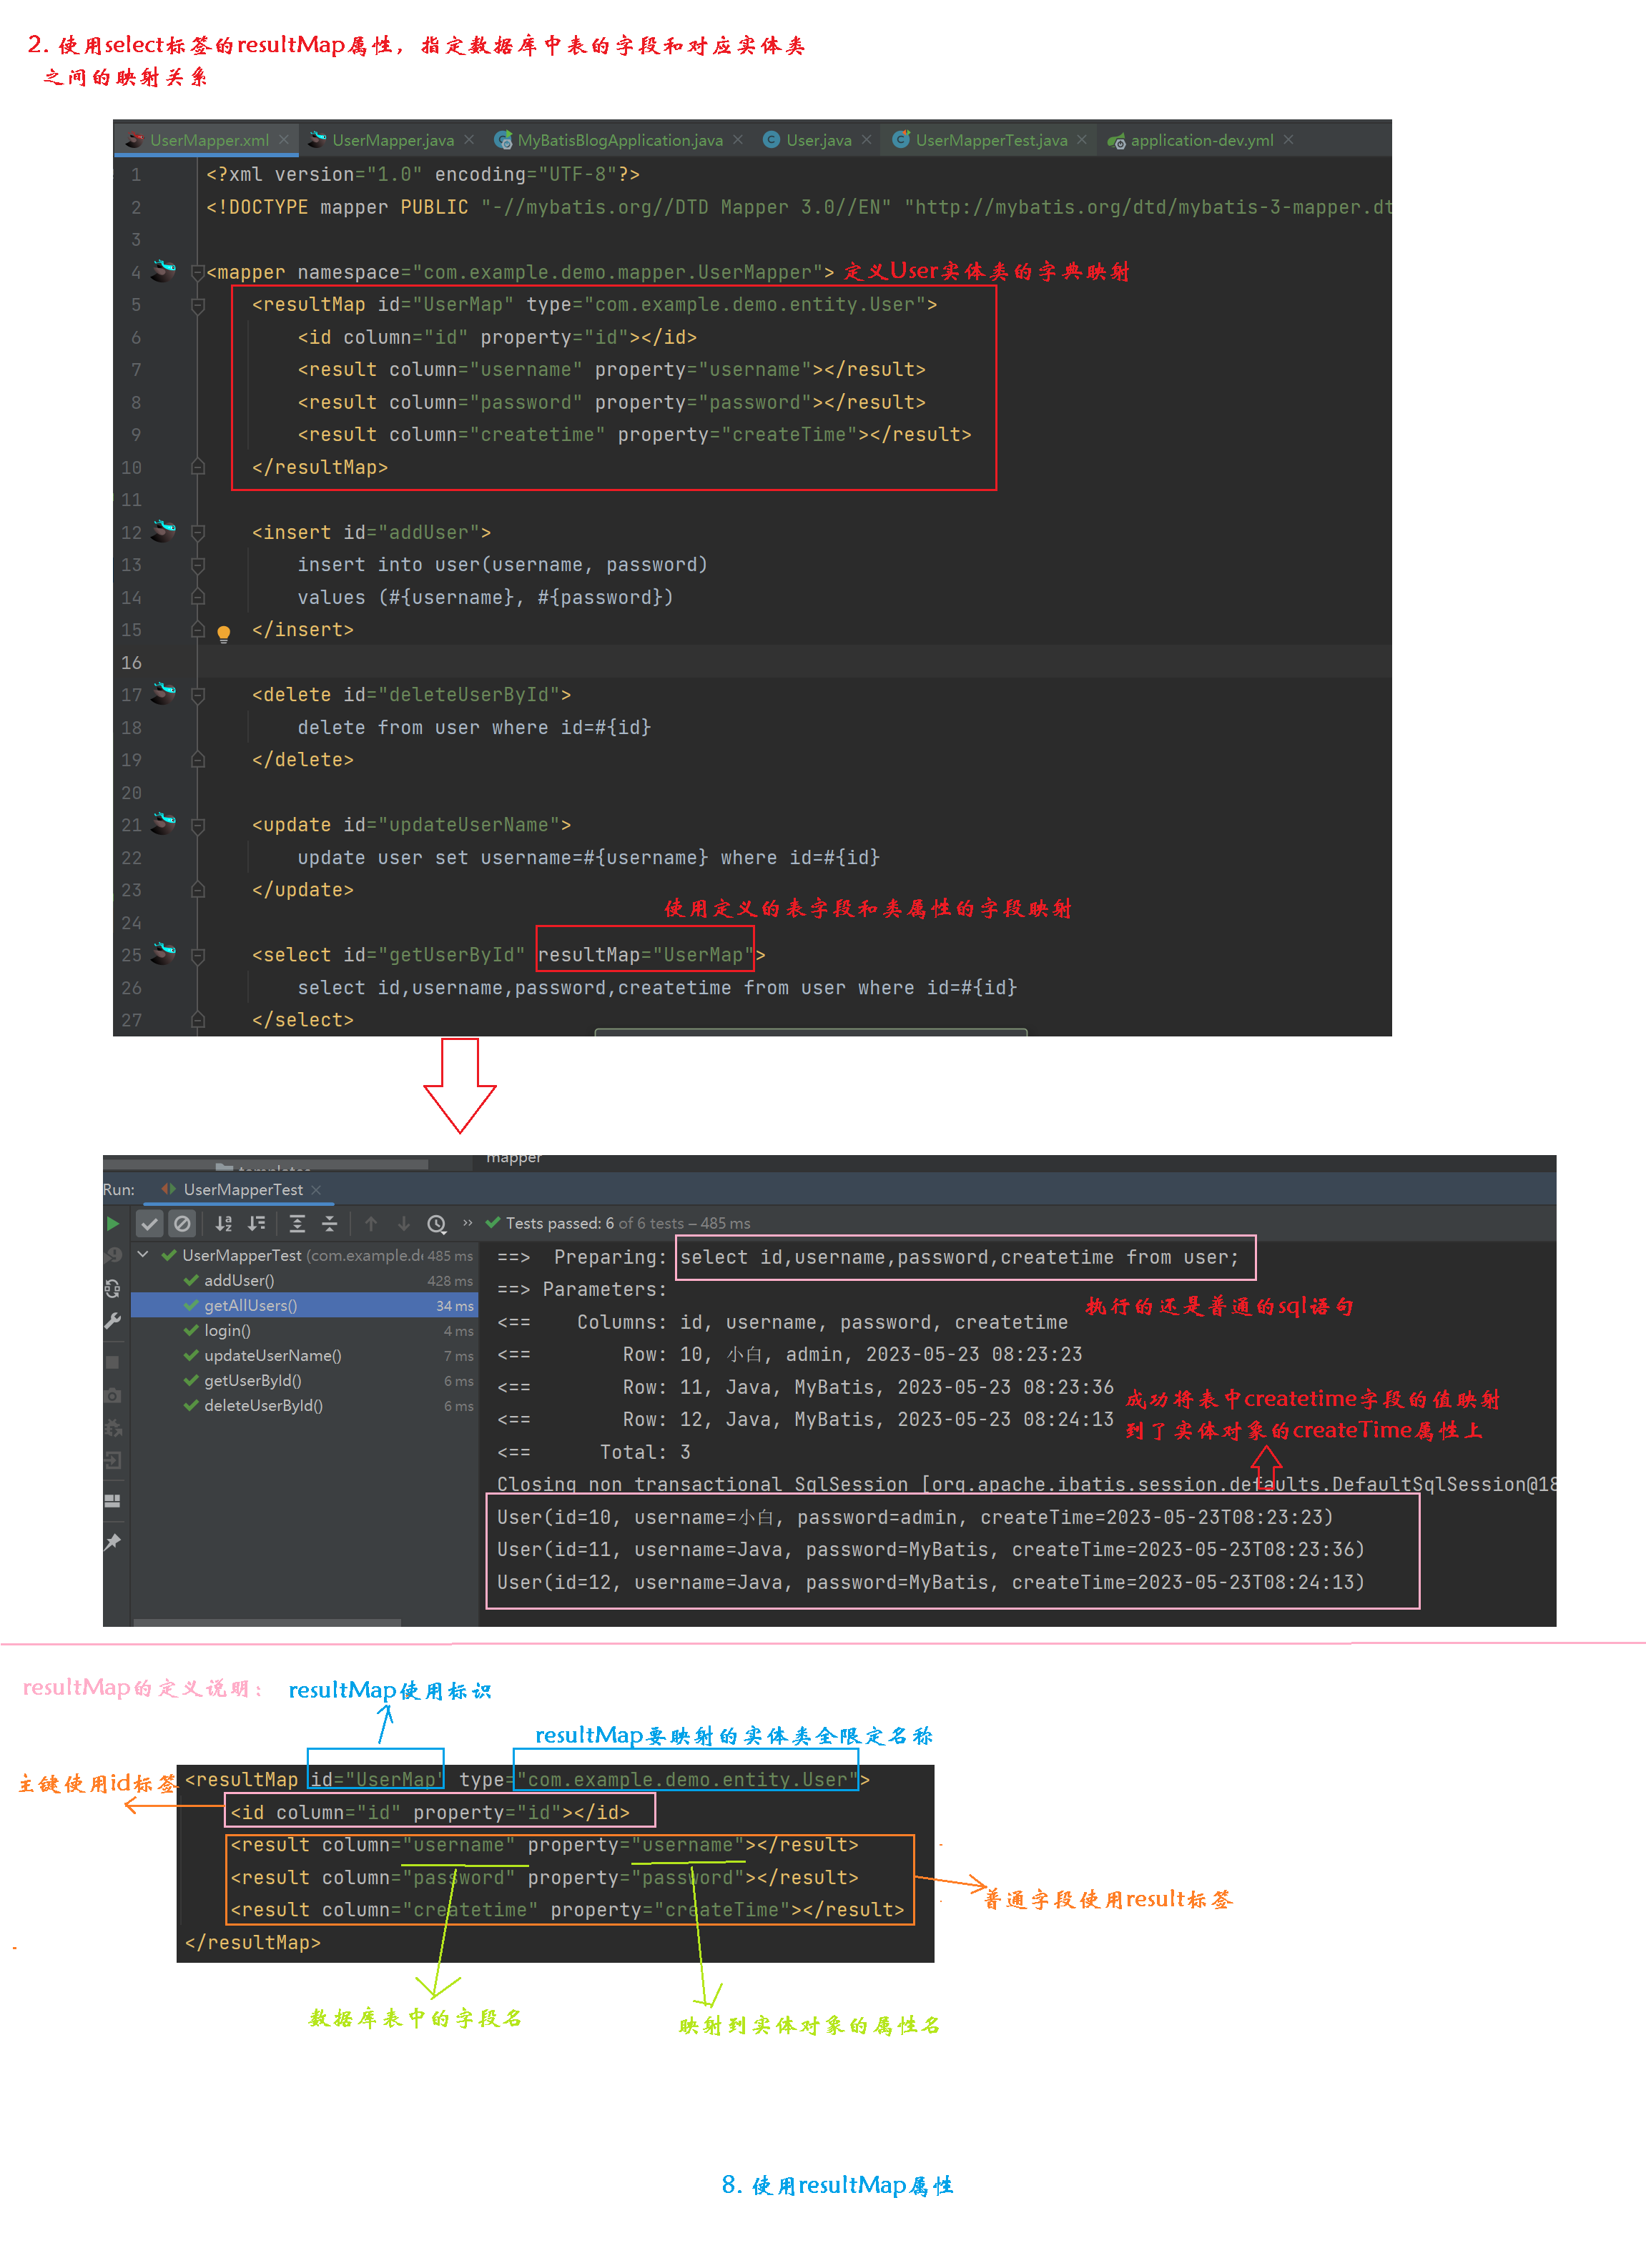Switch to the UserMapper.java editor tab
This screenshot has width=1646, height=2268.
pyautogui.click(x=393, y=140)
